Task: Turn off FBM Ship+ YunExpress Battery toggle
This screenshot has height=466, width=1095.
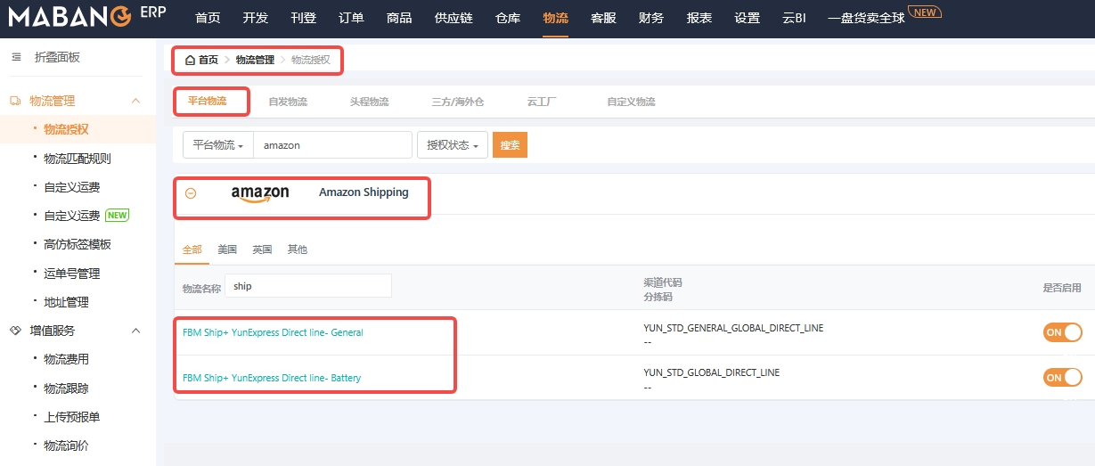Action: click(1062, 377)
